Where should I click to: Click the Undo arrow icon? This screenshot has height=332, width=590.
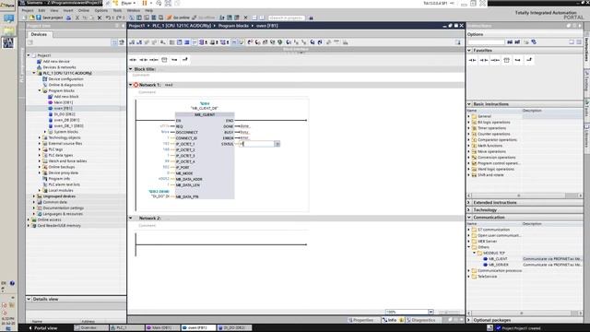(109, 18)
